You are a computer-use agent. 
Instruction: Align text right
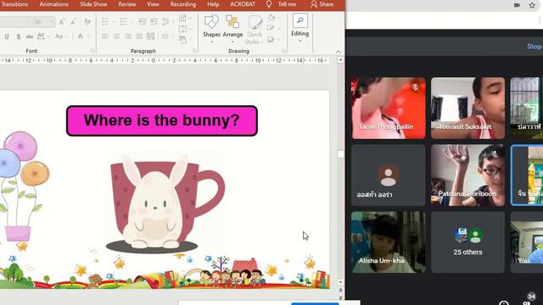128,36
